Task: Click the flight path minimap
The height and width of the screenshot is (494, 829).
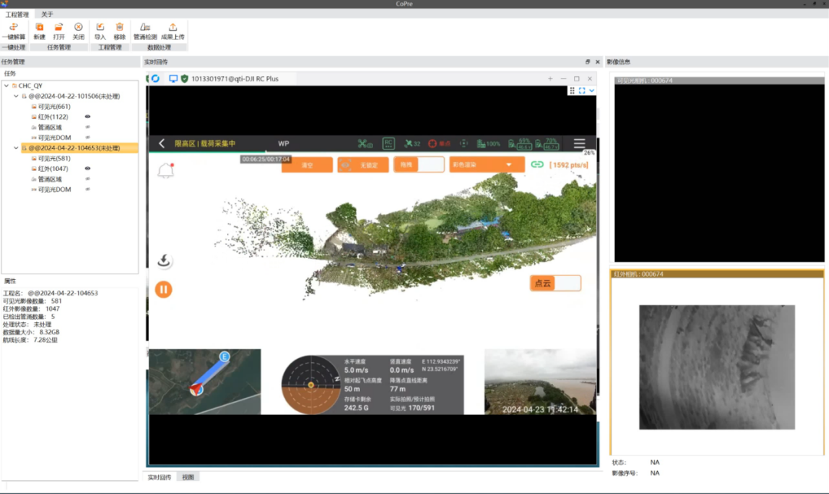Action: click(x=205, y=381)
